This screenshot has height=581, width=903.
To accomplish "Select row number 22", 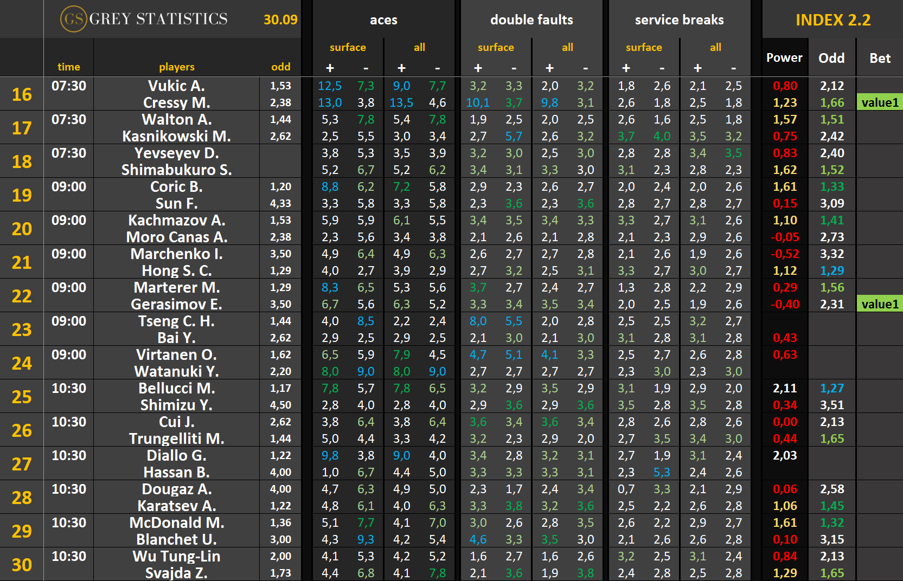I will [22, 296].
